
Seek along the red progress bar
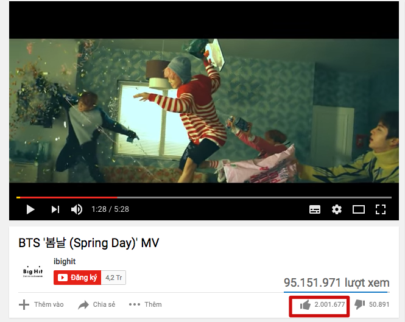tap(204, 198)
